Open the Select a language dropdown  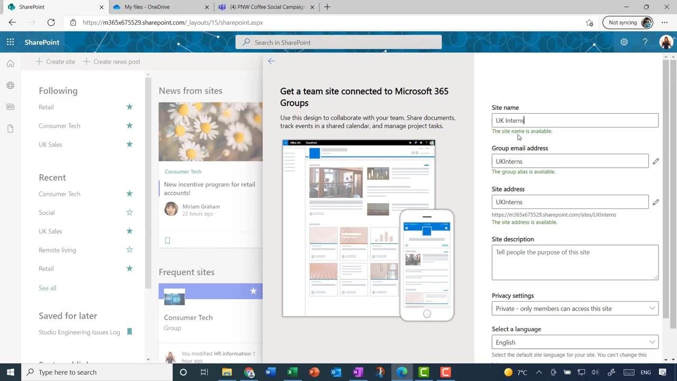[x=575, y=342]
